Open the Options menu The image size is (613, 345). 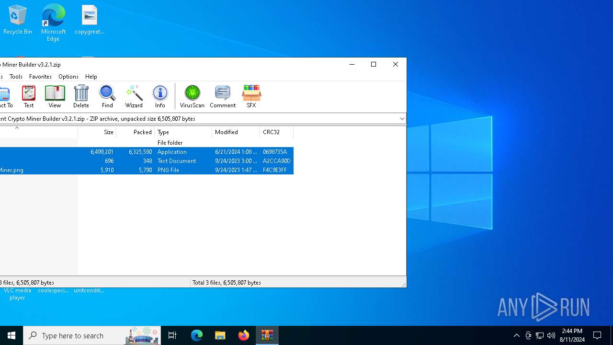(68, 77)
